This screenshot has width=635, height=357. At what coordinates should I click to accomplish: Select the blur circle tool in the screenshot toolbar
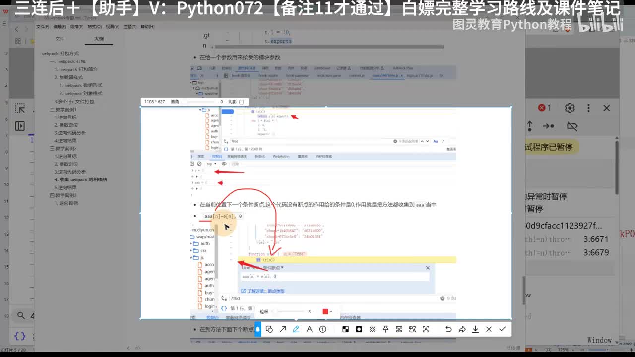click(x=359, y=329)
